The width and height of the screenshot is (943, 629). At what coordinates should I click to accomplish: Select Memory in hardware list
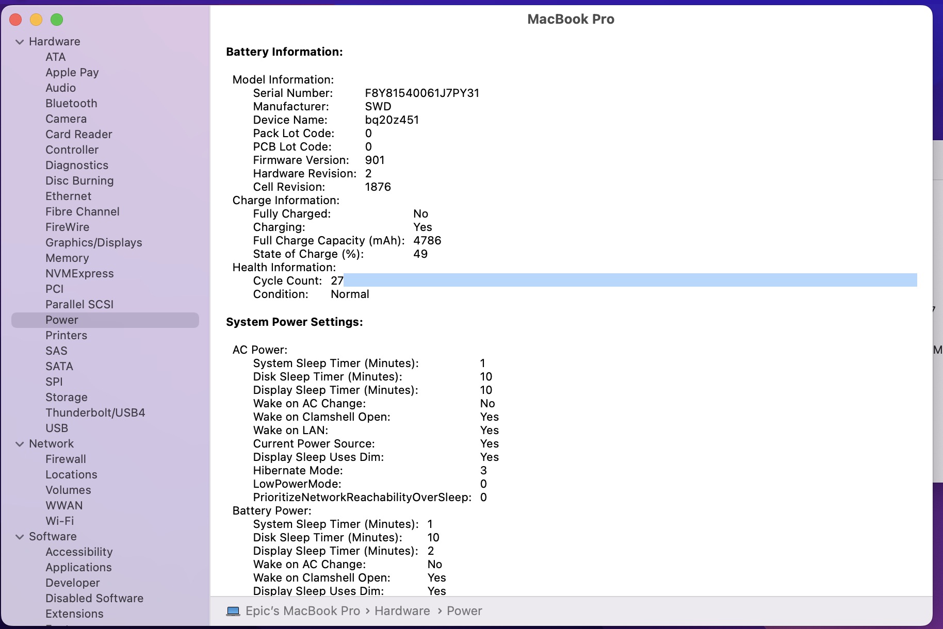pyautogui.click(x=67, y=258)
